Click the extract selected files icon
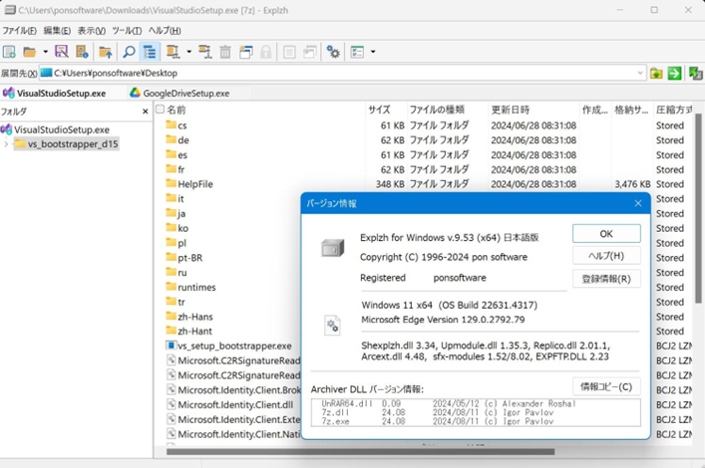The image size is (705, 468). pos(205,52)
